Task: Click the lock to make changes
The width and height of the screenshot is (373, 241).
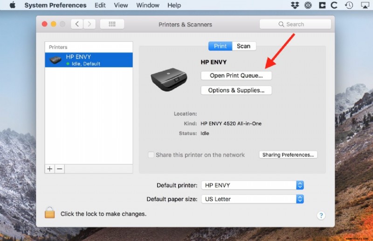Action: click(50, 213)
